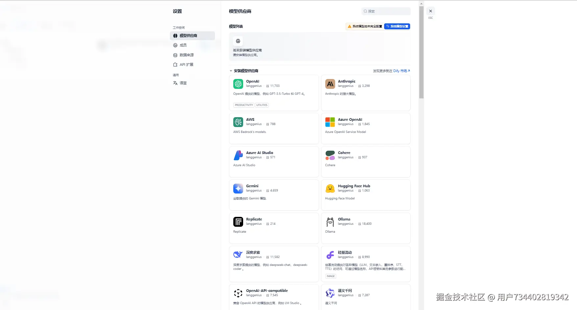Click the empty model provider placeholder icon
Viewport: 577px width, 310px height.
click(238, 41)
